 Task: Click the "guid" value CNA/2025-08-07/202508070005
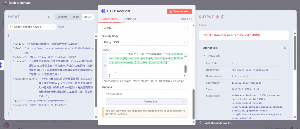pos(45,100)
